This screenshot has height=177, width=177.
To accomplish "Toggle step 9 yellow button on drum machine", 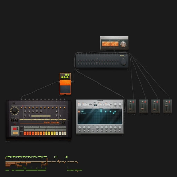I will point(46,133).
